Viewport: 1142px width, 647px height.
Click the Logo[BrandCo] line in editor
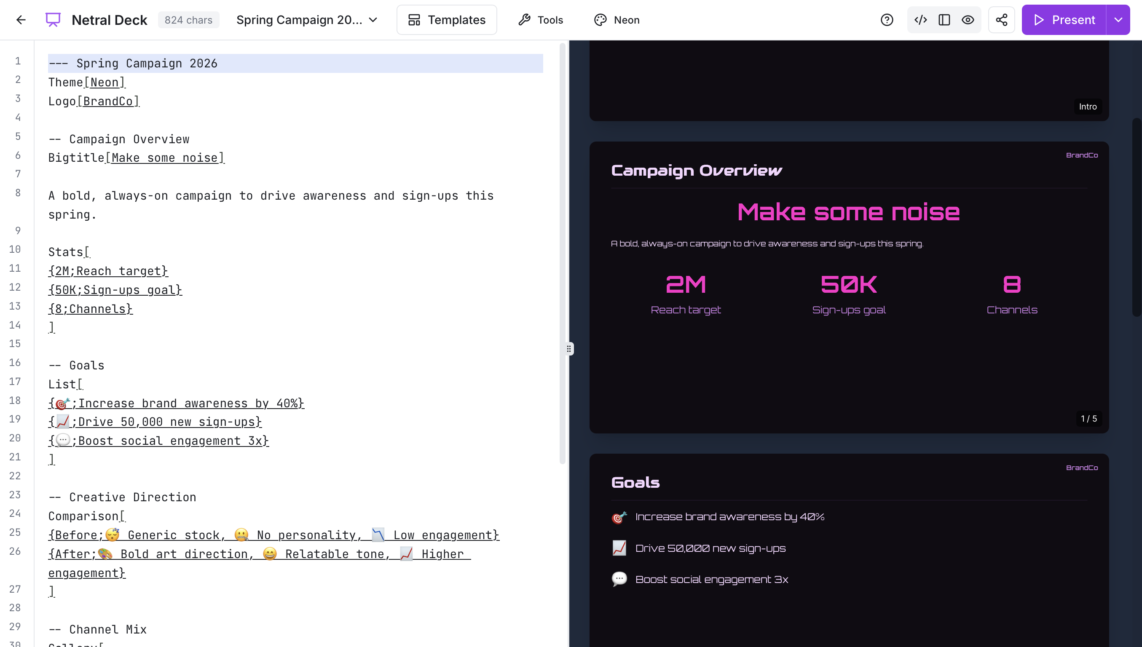[x=94, y=102]
